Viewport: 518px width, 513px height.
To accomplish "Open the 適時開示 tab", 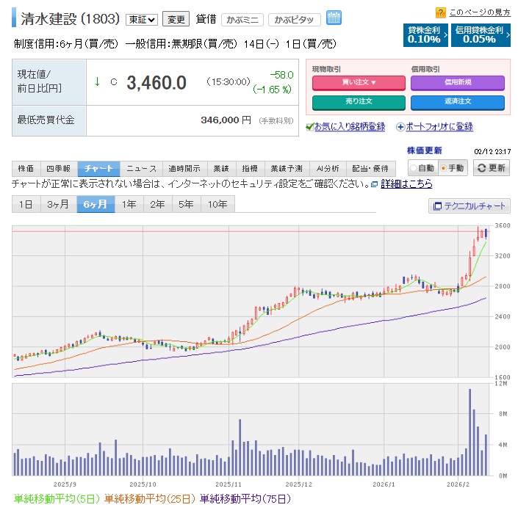I will click(x=184, y=169).
